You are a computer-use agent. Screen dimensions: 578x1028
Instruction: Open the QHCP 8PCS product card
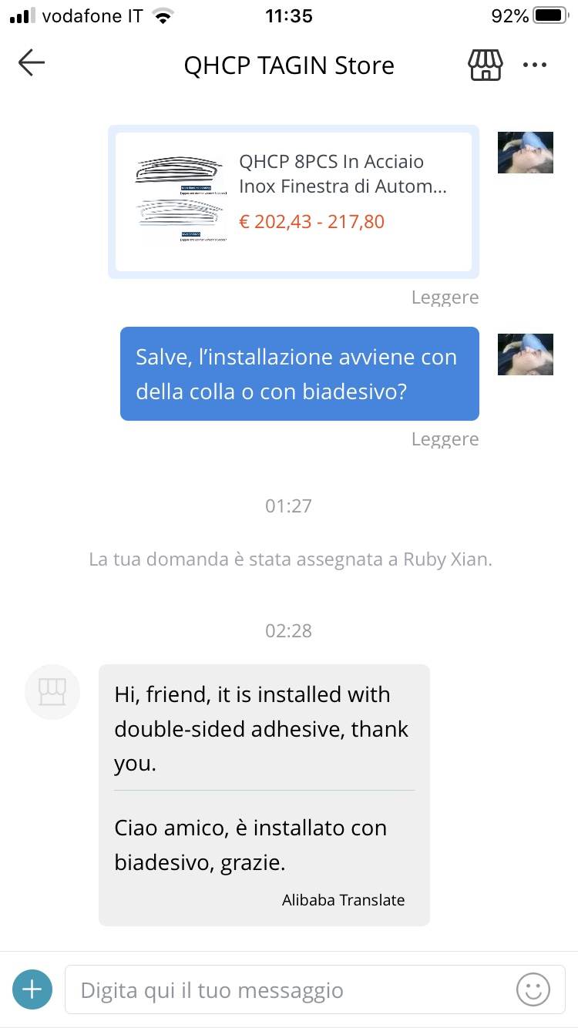(x=294, y=202)
